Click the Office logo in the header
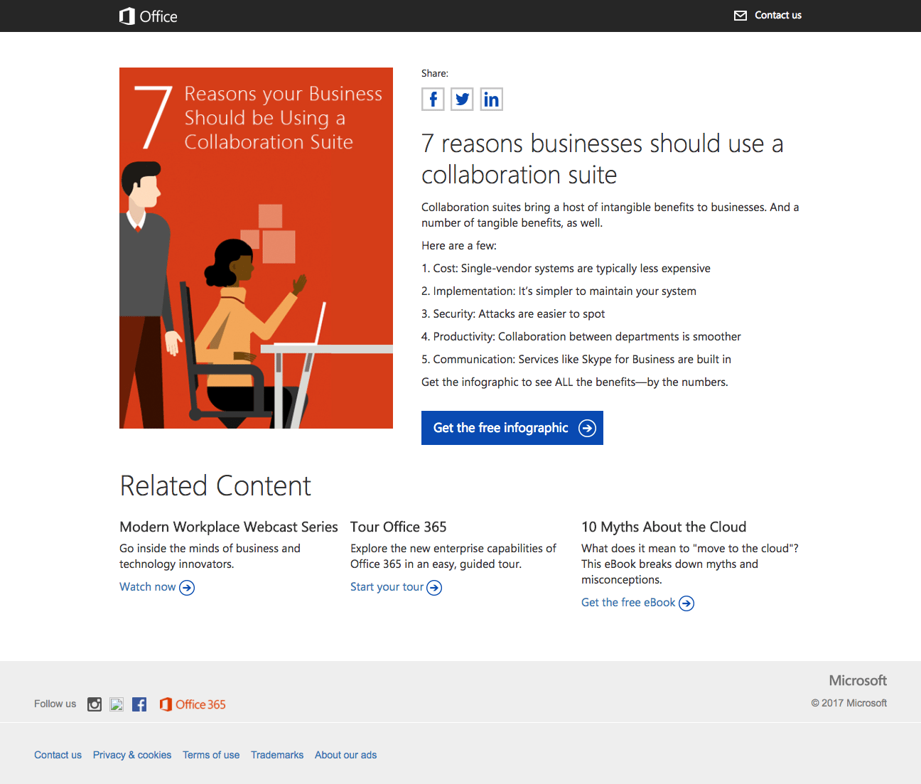921x784 pixels. pos(149,16)
